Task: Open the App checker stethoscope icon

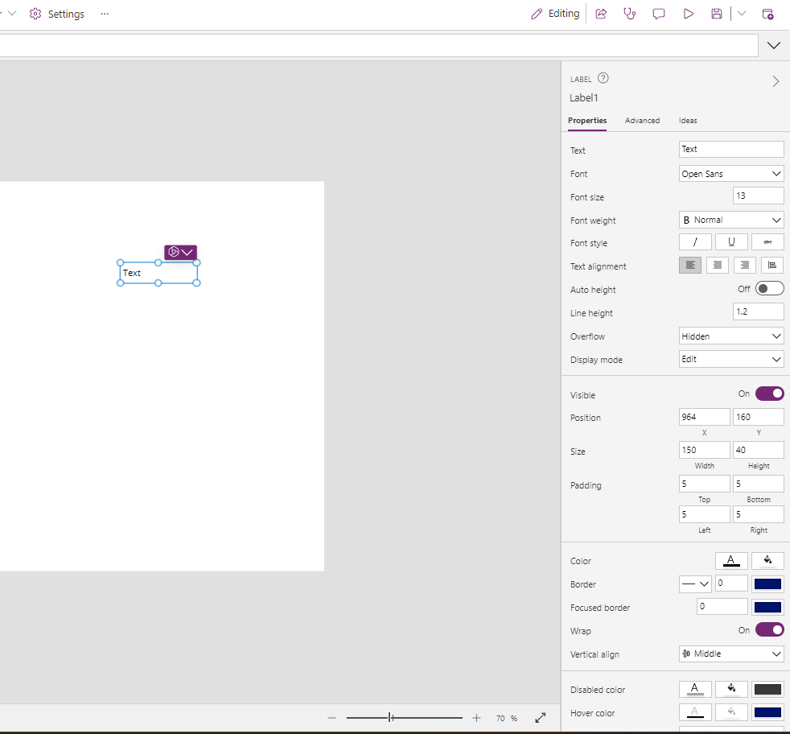Action: 630,14
